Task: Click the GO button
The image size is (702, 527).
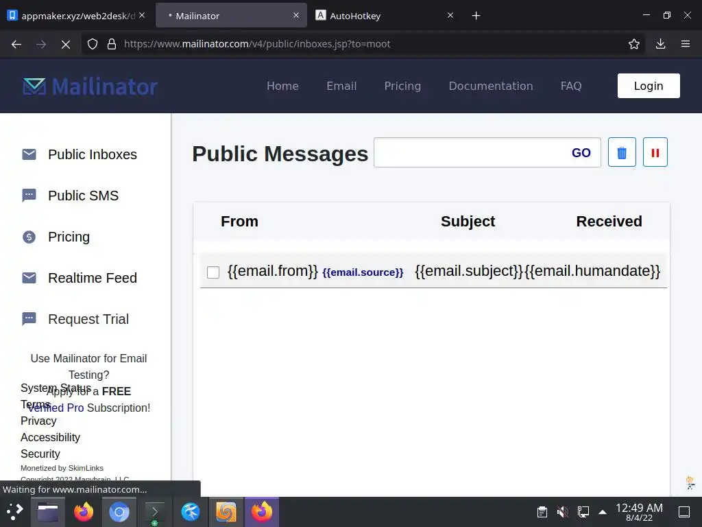Action: 581,153
